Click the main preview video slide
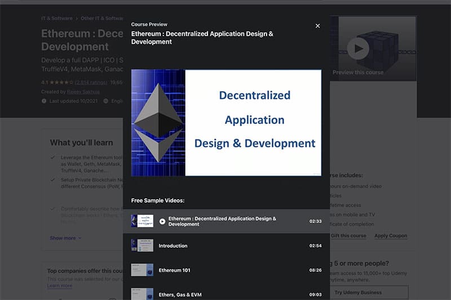The width and height of the screenshot is (451, 300). click(226, 123)
